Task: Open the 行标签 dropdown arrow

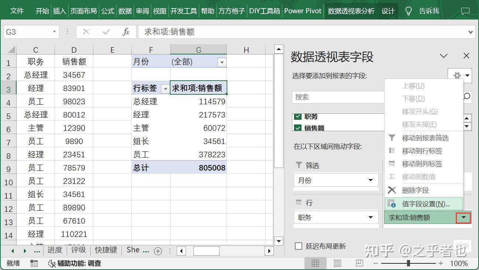Action: (165, 88)
